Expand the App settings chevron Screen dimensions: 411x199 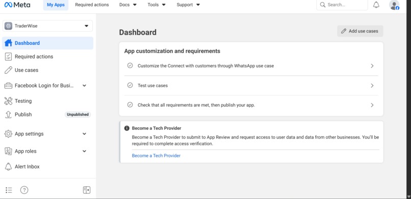[x=85, y=134]
